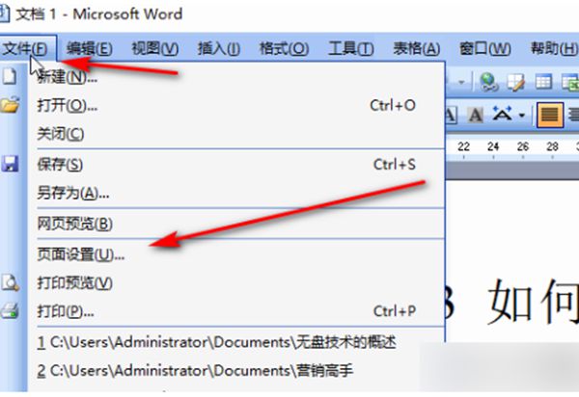This screenshot has height=397, width=579.
Task: Click the title text 文档 1 - Microsoft Word
Action: (99, 14)
